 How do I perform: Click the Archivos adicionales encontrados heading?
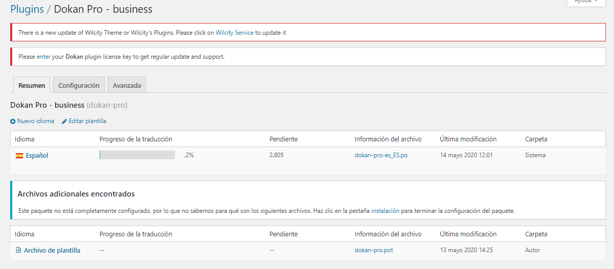tap(76, 194)
